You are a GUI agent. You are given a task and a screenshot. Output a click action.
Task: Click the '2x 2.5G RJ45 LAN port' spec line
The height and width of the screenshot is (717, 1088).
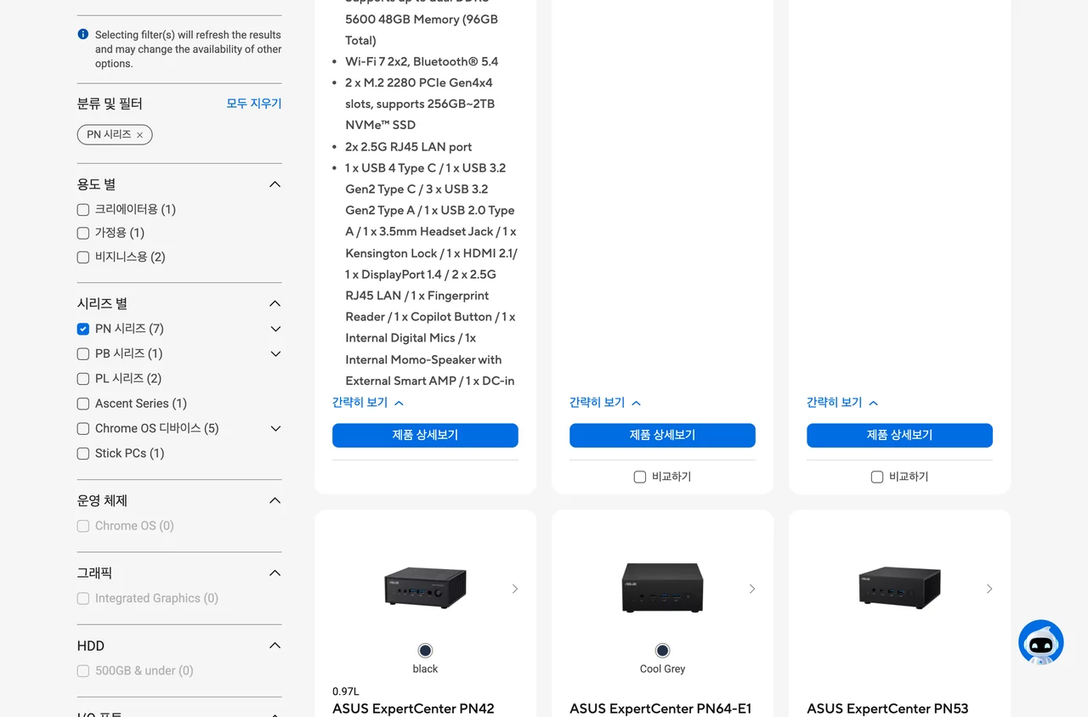pyautogui.click(x=409, y=147)
